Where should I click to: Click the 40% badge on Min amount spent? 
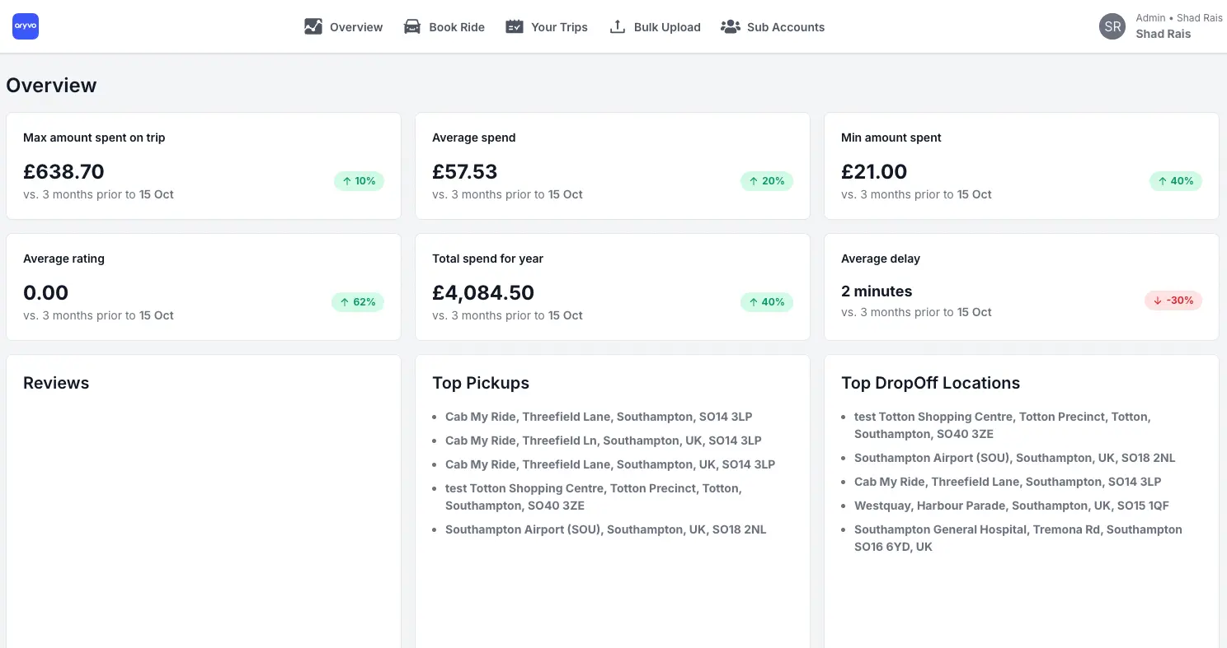[x=1175, y=181]
